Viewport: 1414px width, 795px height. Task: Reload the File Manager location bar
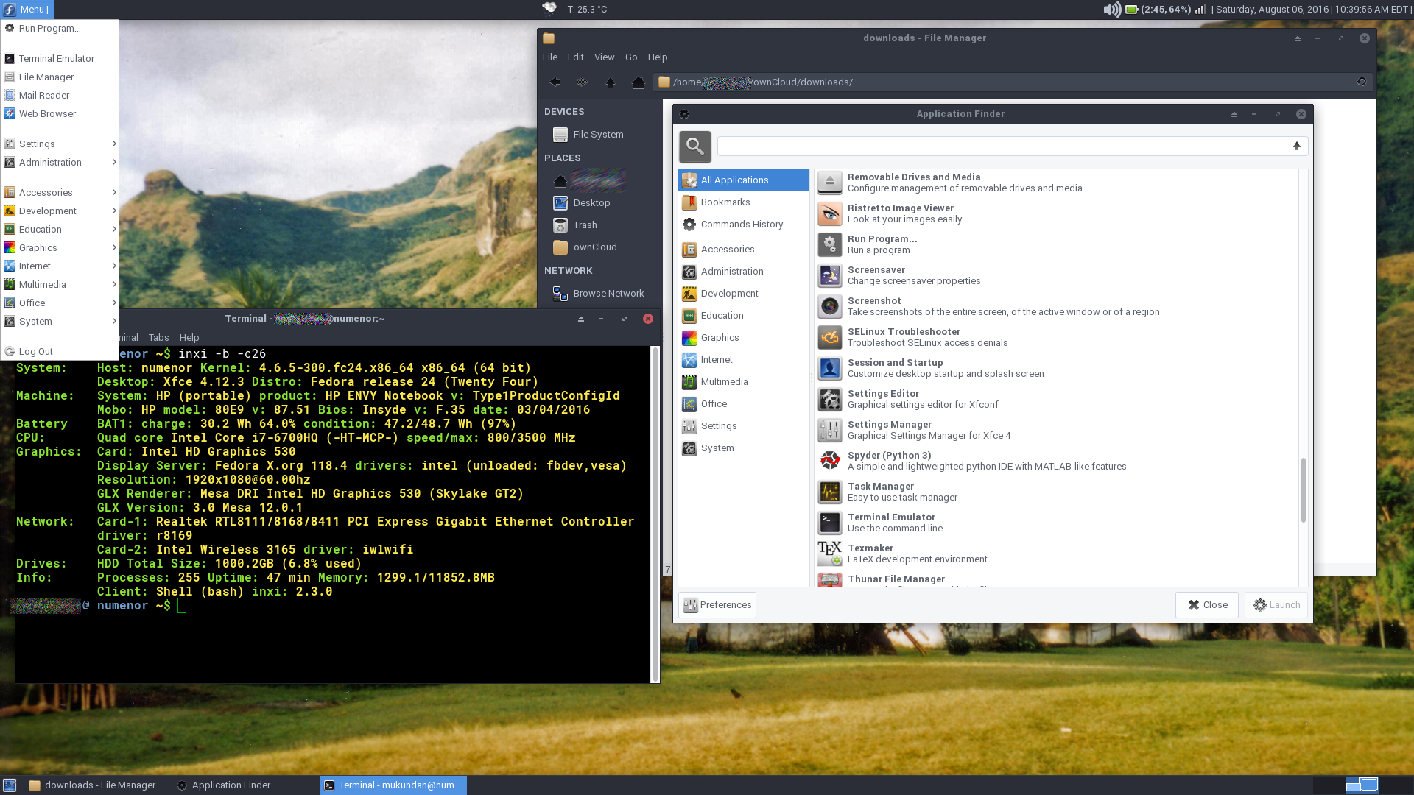click(1362, 82)
